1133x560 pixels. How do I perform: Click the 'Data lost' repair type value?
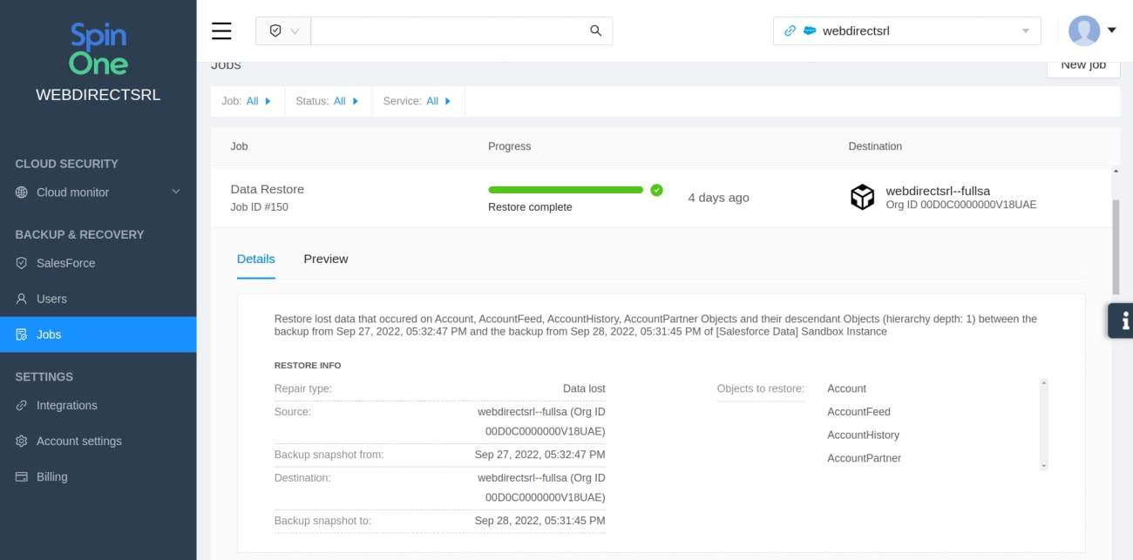click(584, 388)
